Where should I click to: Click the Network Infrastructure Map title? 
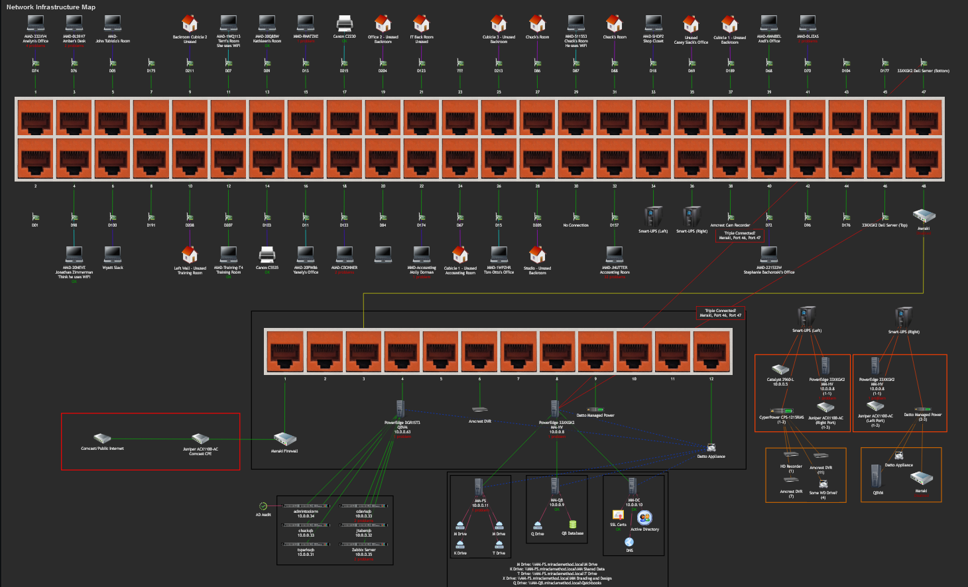tap(51, 7)
